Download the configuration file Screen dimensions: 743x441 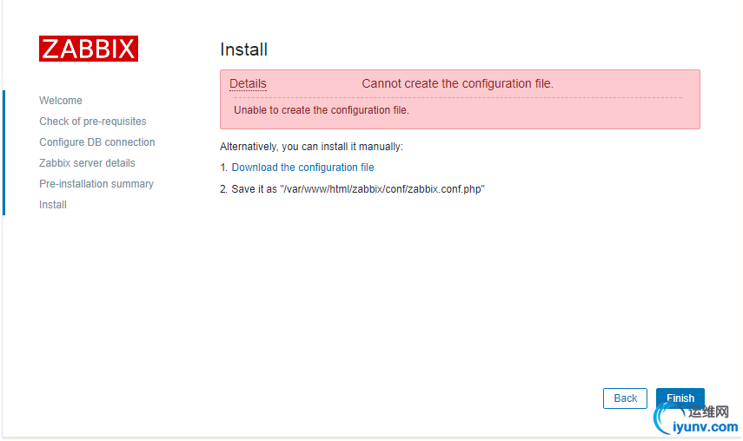(302, 168)
